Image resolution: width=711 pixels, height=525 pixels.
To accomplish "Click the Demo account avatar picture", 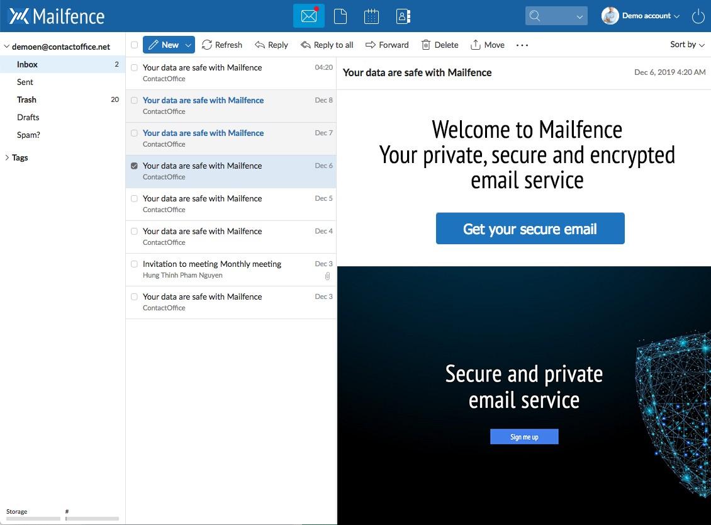I will 610,16.
